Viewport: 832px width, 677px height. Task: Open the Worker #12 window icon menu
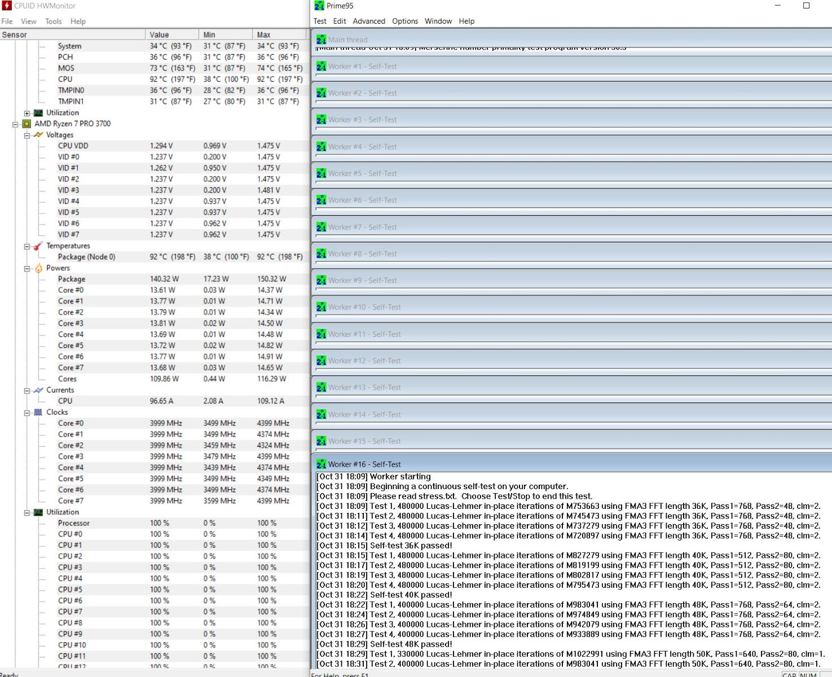(321, 361)
